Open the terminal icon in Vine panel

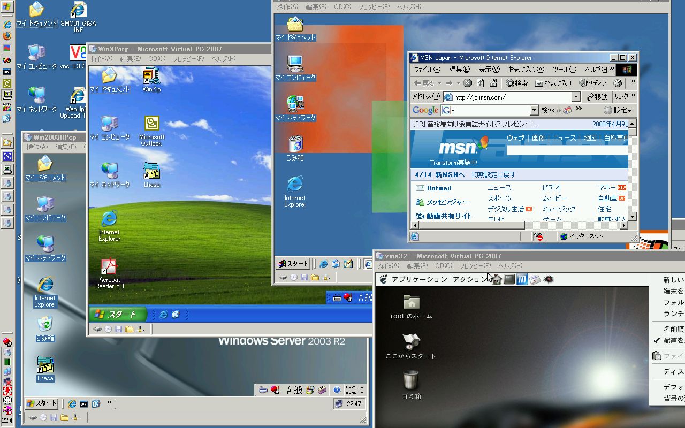509,279
